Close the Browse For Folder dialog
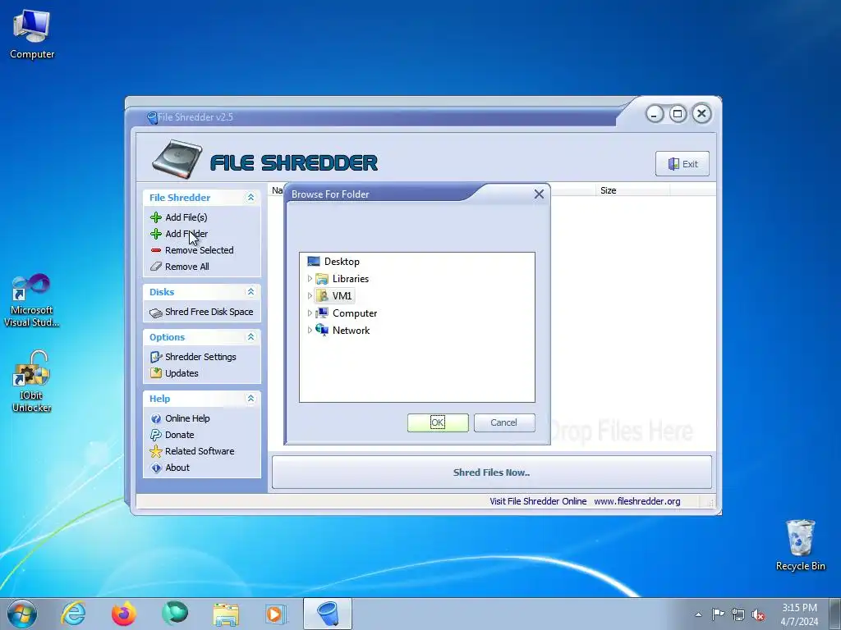 point(539,194)
